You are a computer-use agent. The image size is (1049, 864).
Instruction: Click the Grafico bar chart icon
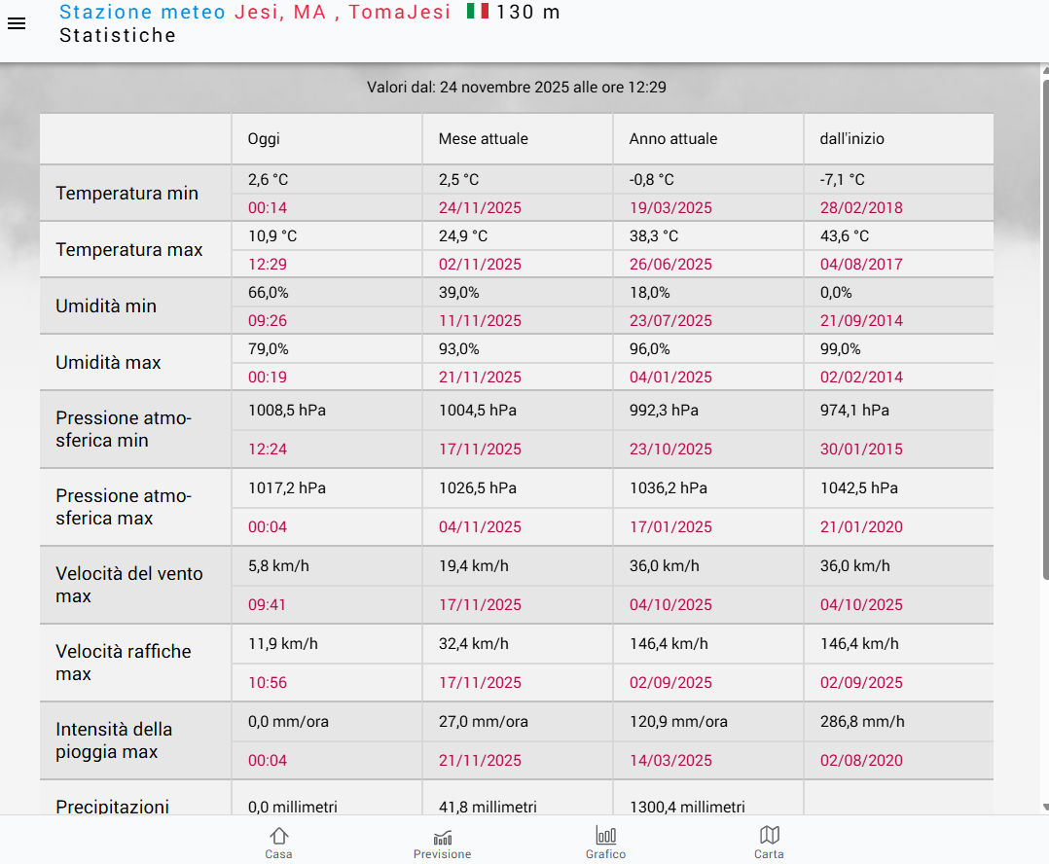605,837
